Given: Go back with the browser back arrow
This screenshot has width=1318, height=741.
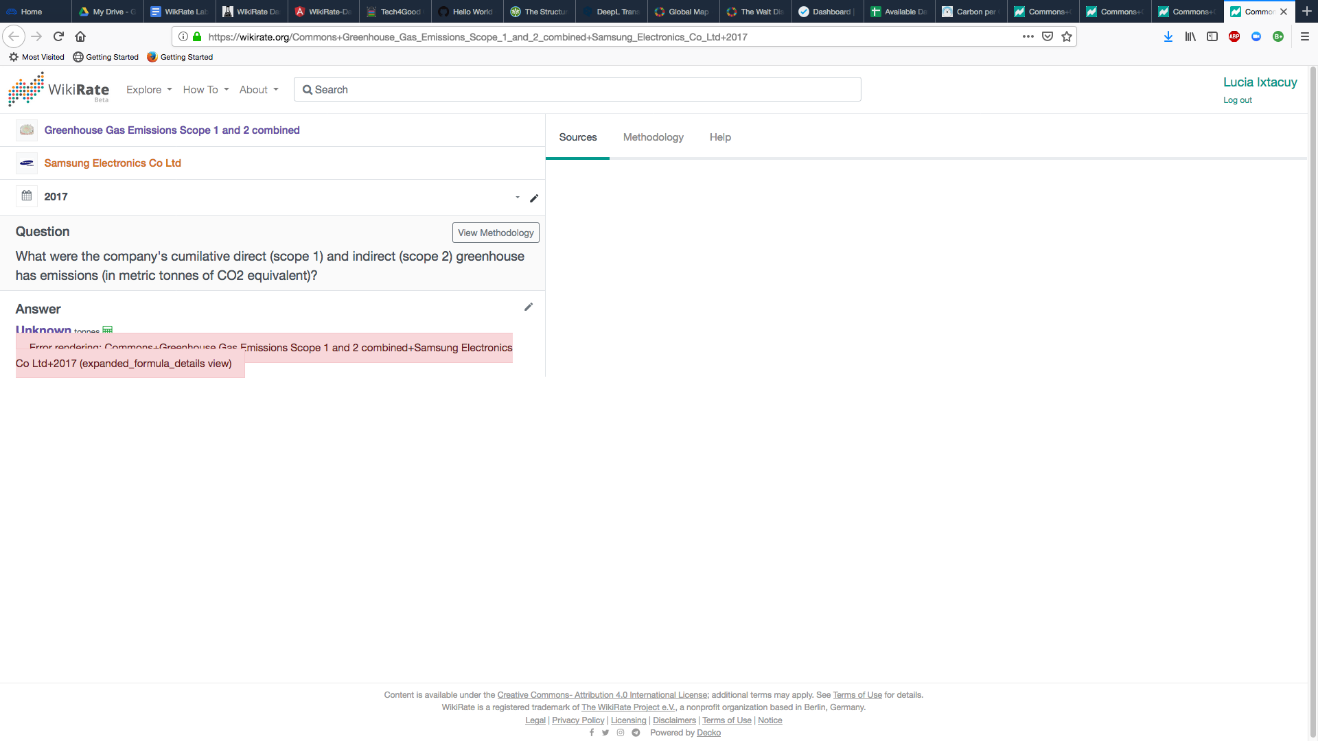Looking at the screenshot, I should [14, 36].
